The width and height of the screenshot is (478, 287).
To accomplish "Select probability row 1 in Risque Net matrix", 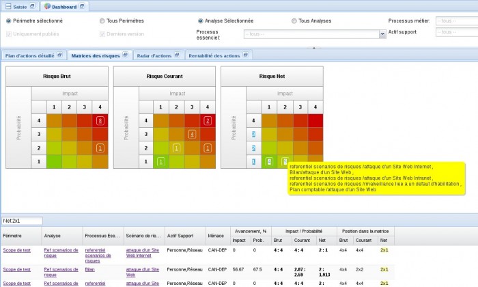I will (253, 162).
